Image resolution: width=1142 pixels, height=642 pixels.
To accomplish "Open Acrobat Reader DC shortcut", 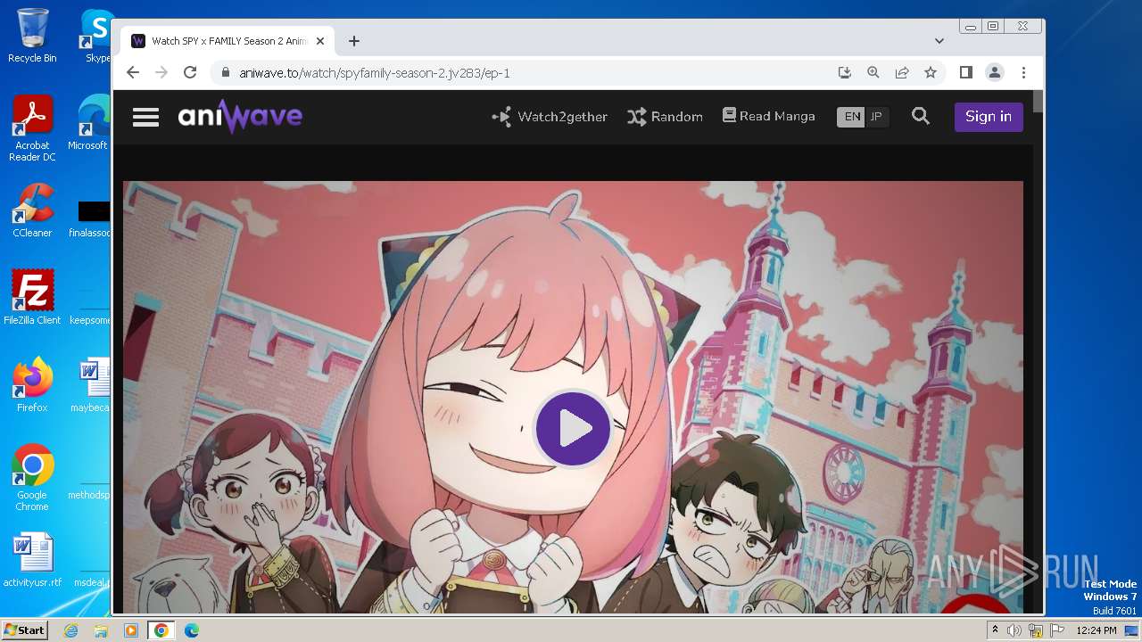I will [32, 129].
